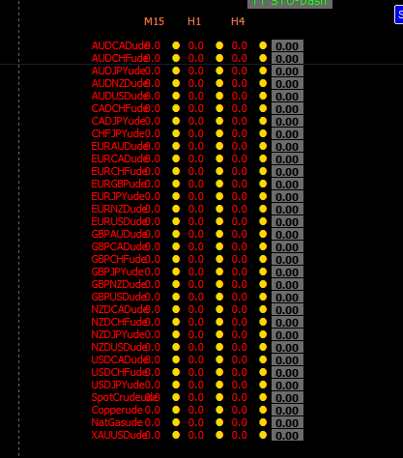Choose the M15 dot beside EURCAD

(176, 158)
